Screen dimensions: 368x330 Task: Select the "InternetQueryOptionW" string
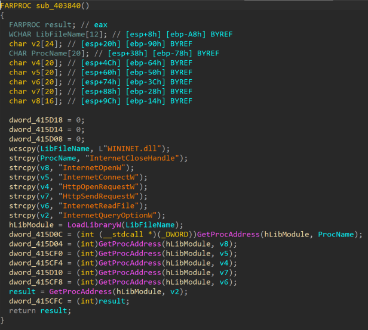pyautogui.click(x=108, y=215)
